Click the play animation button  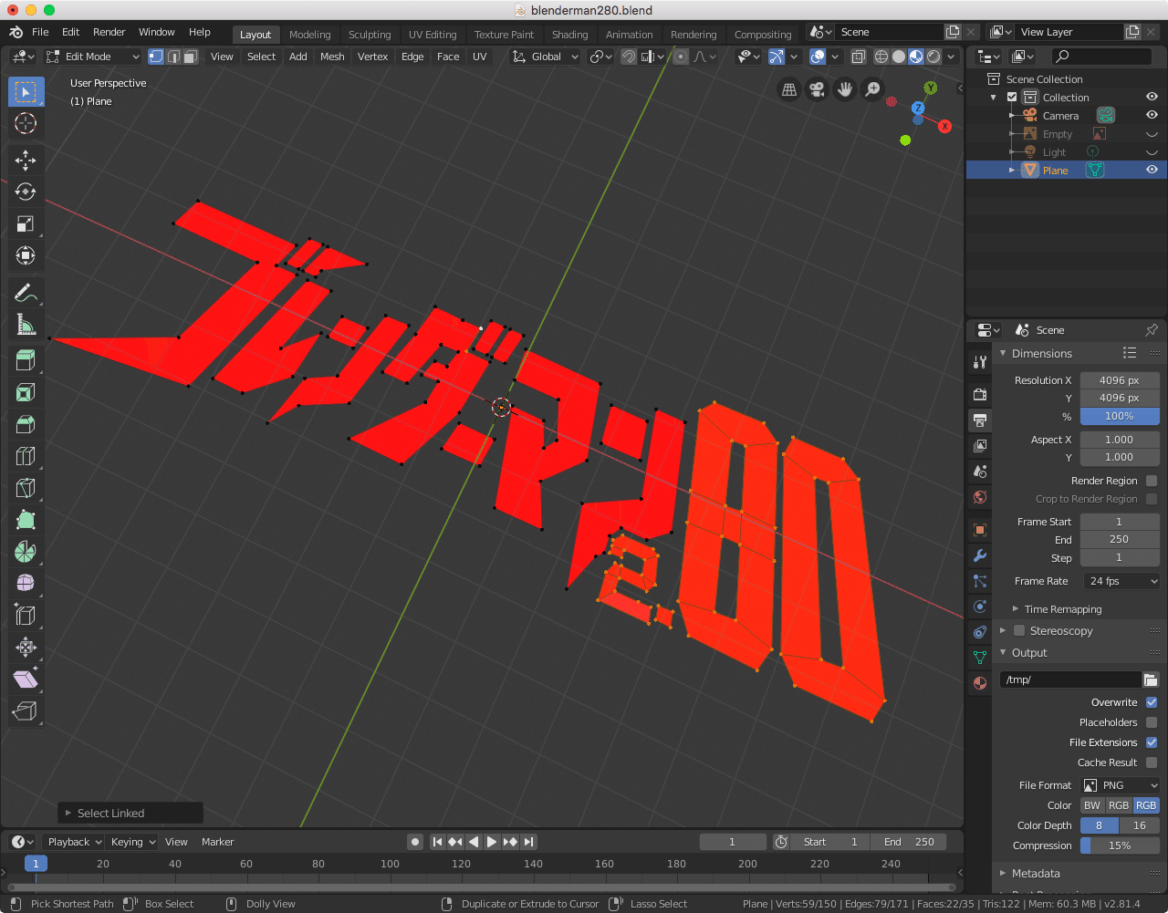[492, 842]
